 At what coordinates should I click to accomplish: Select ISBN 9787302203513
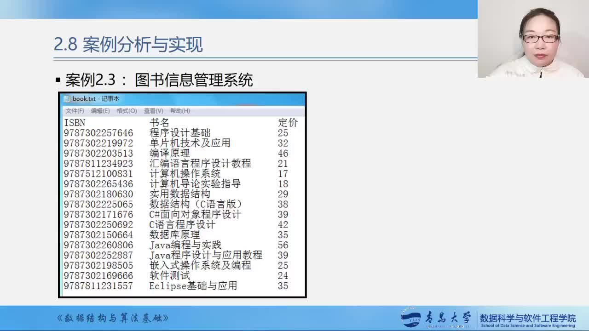pyautogui.click(x=98, y=153)
